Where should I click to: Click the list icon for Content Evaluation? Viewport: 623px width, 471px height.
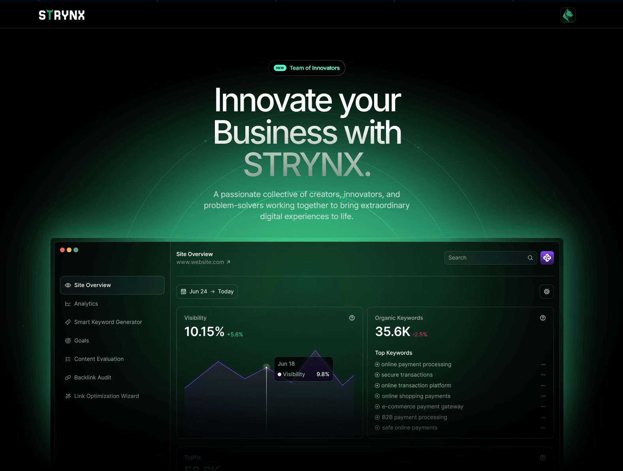[68, 359]
